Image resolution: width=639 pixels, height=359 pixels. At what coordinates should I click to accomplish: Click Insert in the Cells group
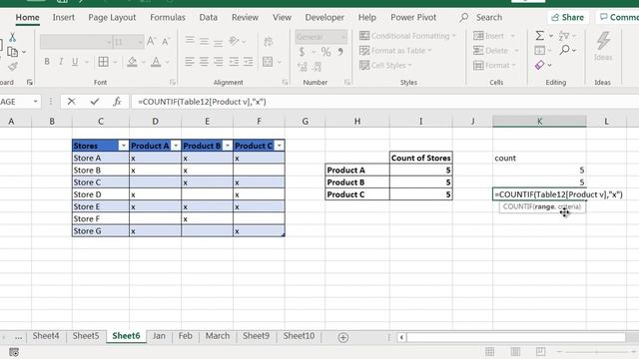click(493, 36)
